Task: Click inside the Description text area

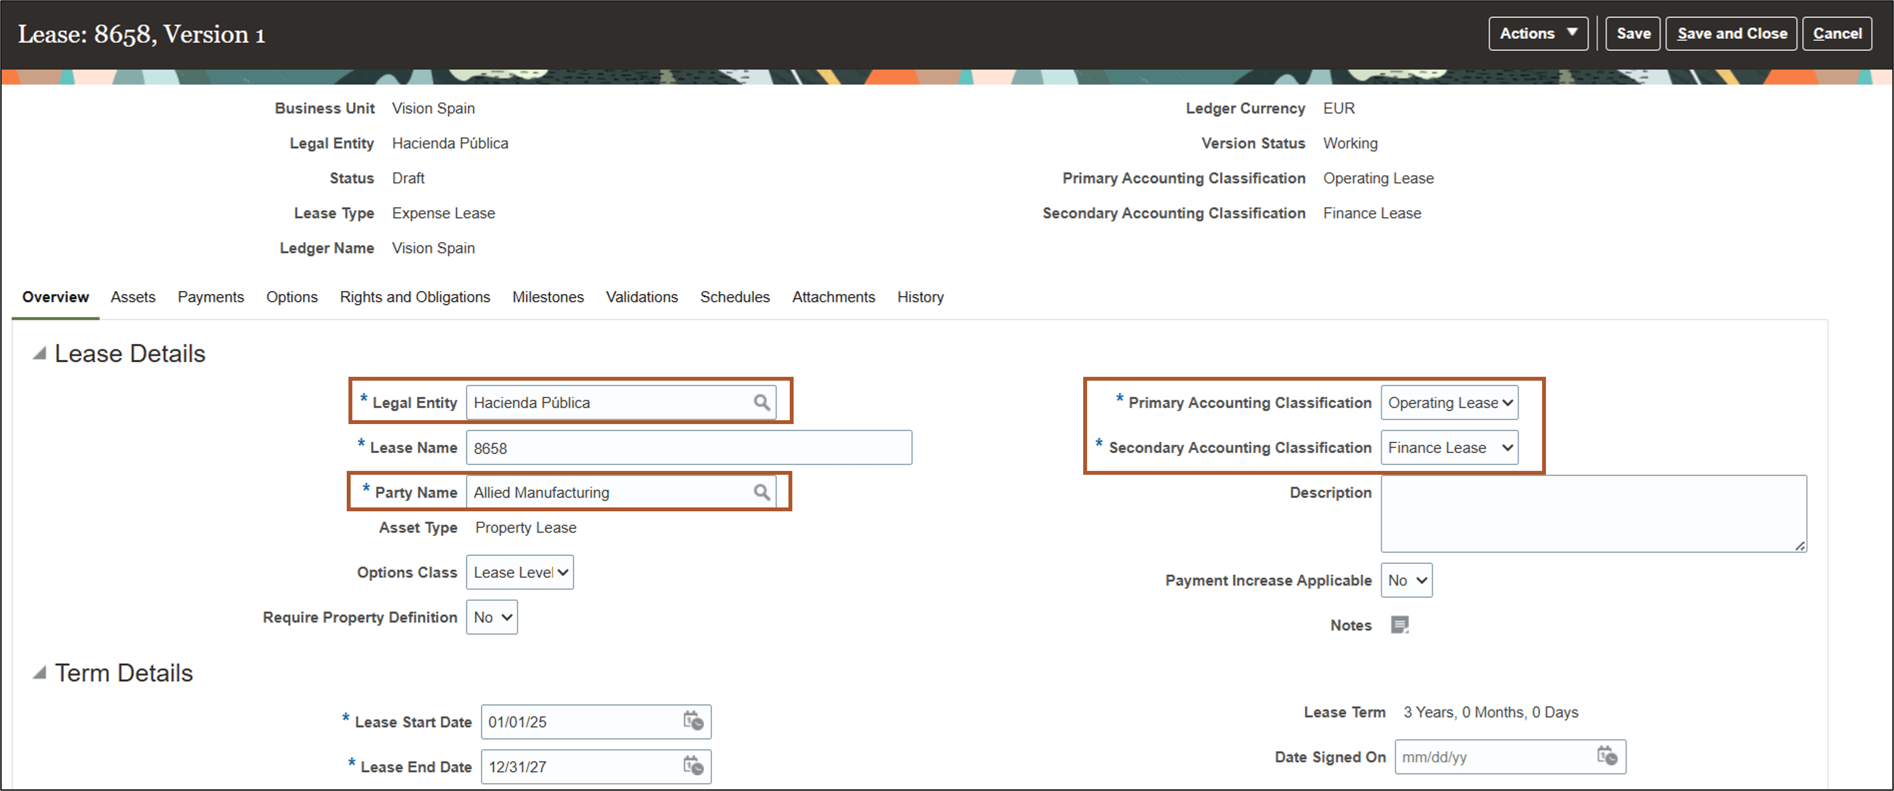Action: (1593, 513)
